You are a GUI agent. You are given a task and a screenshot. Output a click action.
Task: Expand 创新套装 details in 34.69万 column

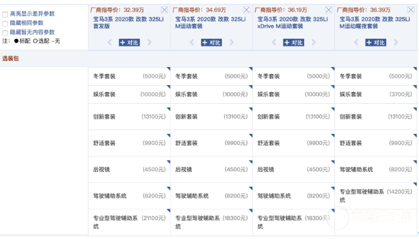[x=250, y=109]
